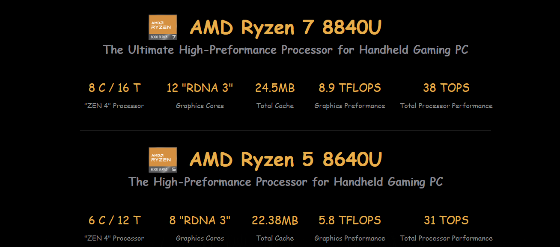
Task: Click the AMD Ryzen 7 8840U heading
Action: click(286, 28)
